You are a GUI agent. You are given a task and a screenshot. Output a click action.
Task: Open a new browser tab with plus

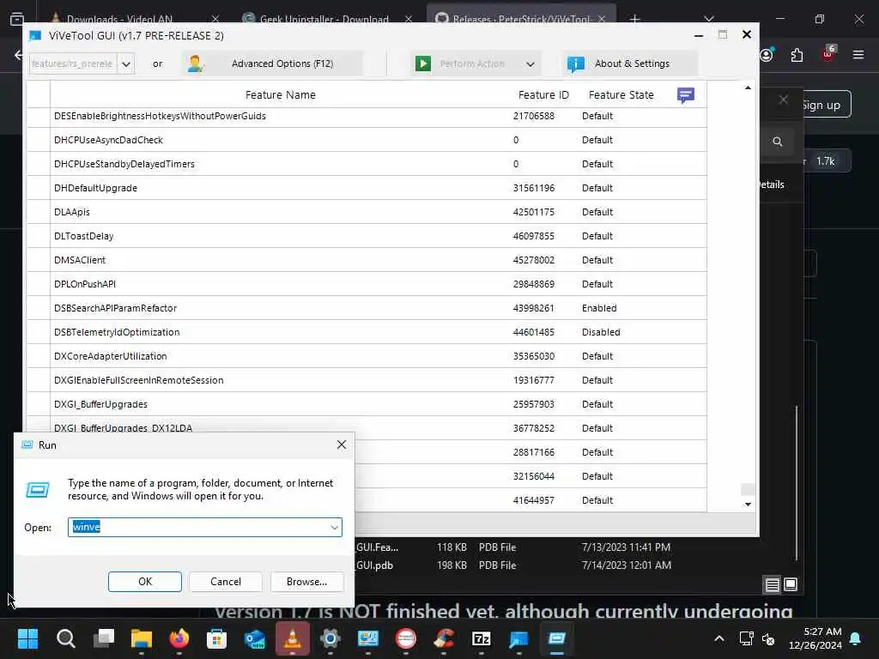tap(634, 19)
